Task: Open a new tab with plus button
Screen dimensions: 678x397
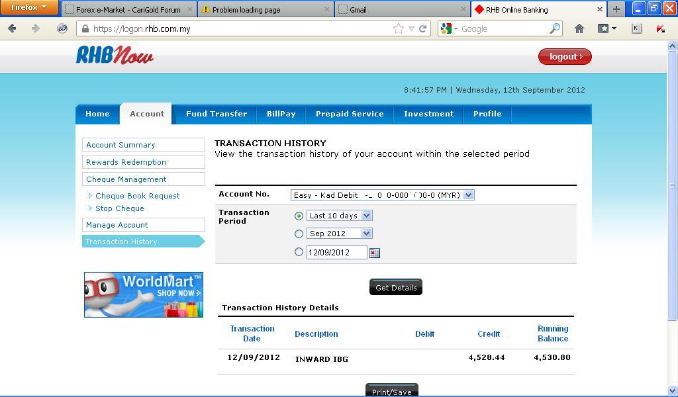Action: click(x=616, y=9)
